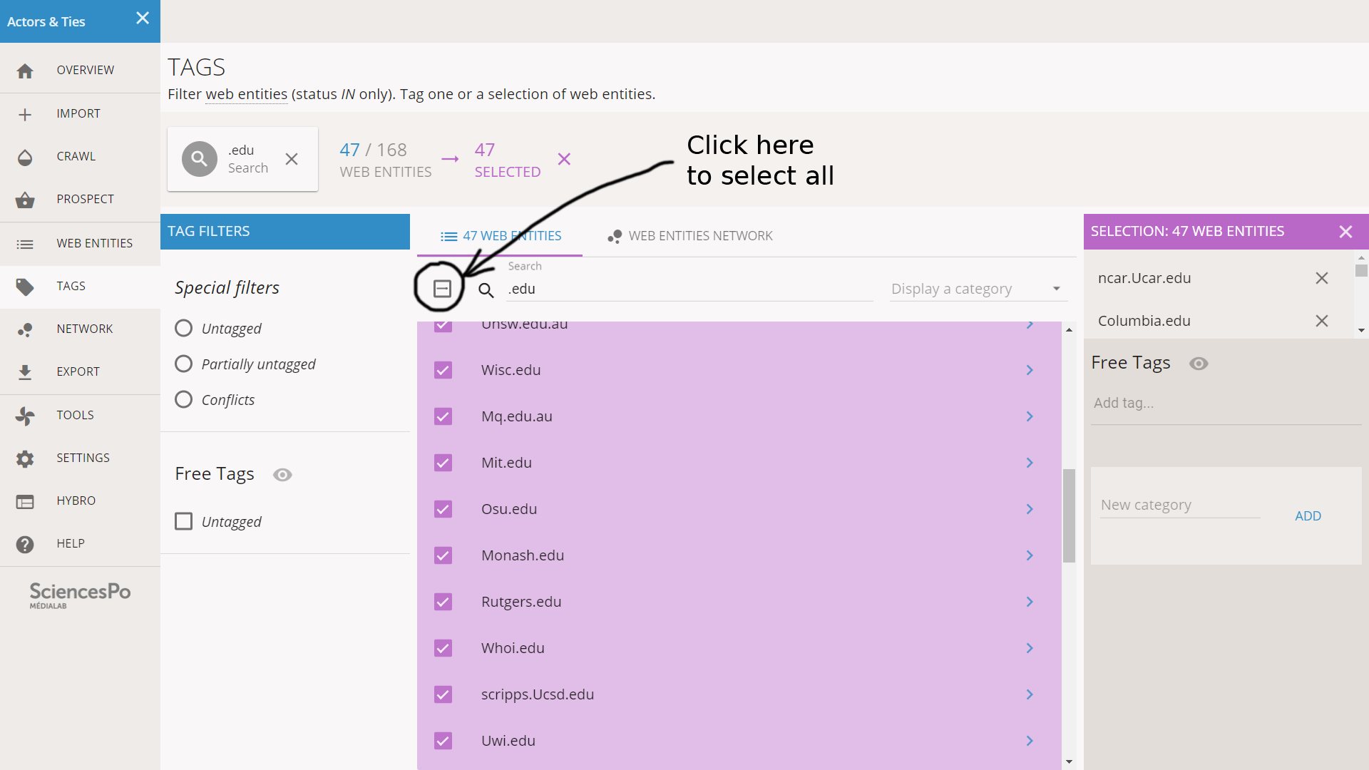The height and width of the screenshot is (770, 1369).
Task: Toggle Free Tags visibility eye in filters
Action: (x=282, y=475)
